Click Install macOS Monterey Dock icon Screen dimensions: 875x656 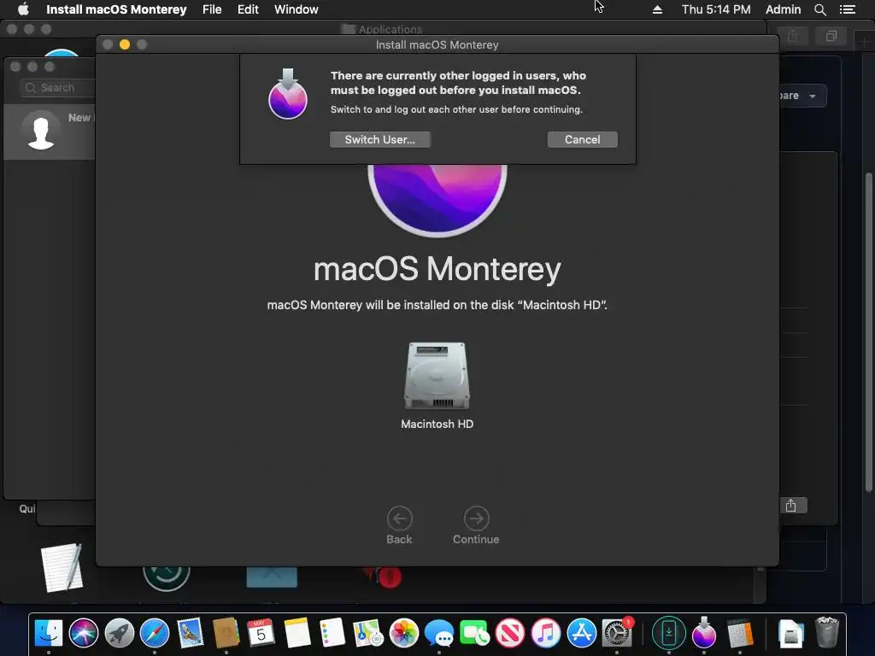pos(704,631)
